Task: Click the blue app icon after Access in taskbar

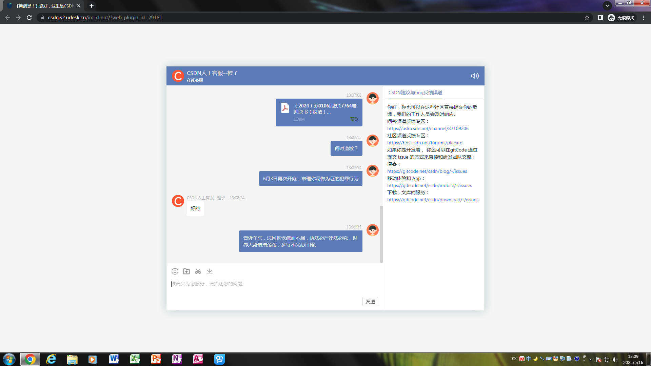Action: (219, 359)
